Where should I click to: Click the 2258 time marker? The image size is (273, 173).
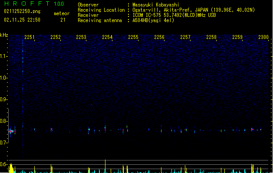pos(211,37)
